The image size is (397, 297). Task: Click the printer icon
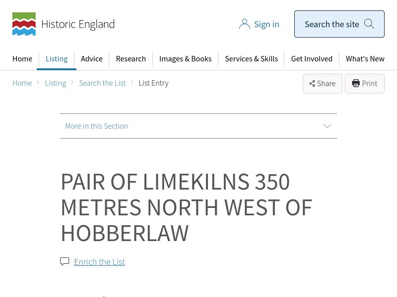click(356, 84)
